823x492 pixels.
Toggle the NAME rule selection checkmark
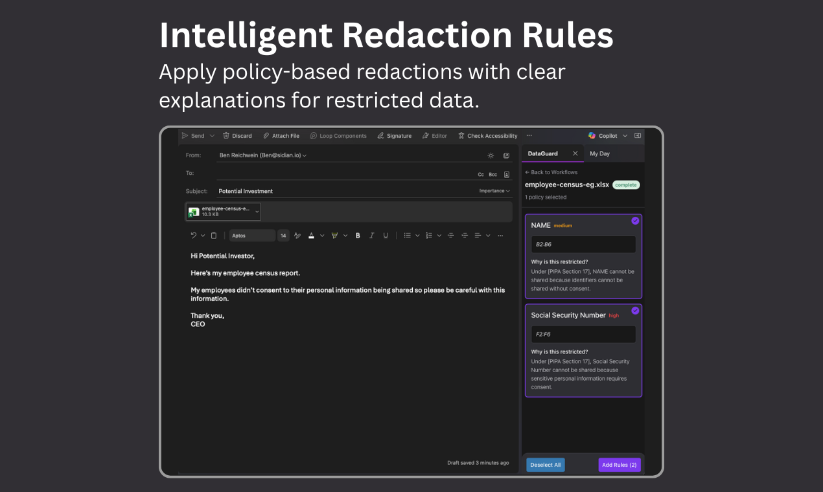(x=635, y=221)
